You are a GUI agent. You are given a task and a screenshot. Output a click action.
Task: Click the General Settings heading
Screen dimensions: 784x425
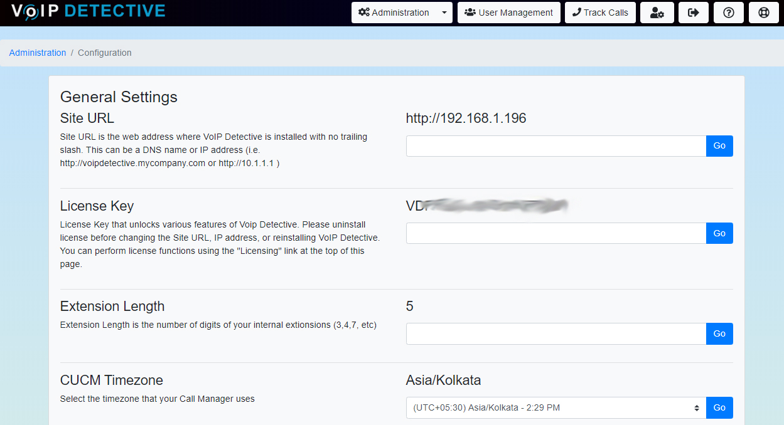[119, 97]
